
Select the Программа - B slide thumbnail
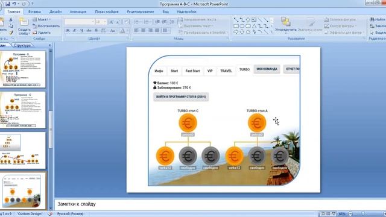pyautogui.click(x=23, y=69)
